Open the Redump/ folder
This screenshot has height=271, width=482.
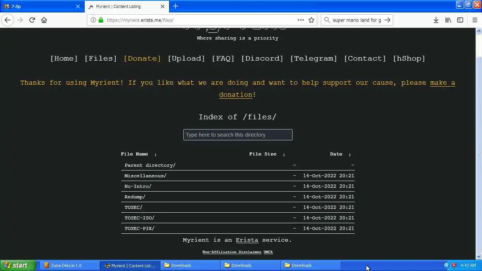[135, 197]
